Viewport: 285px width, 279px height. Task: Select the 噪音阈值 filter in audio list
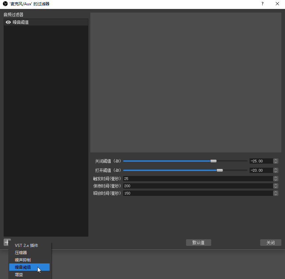(46, 22)
